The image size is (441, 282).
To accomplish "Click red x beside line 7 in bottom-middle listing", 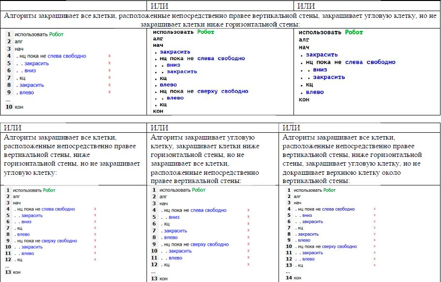I will [248, 231].
